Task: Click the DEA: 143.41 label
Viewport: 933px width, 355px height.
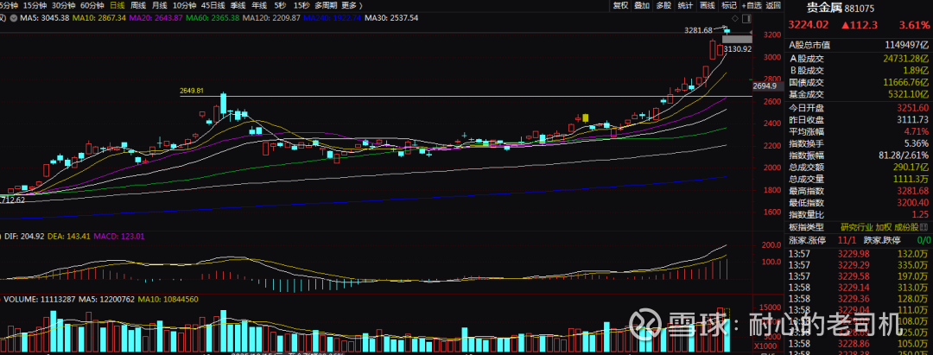Action: click(x=70, y=236)
